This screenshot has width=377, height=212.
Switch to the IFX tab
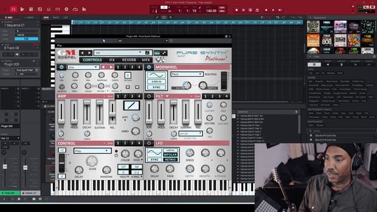(x=112, y=60)
